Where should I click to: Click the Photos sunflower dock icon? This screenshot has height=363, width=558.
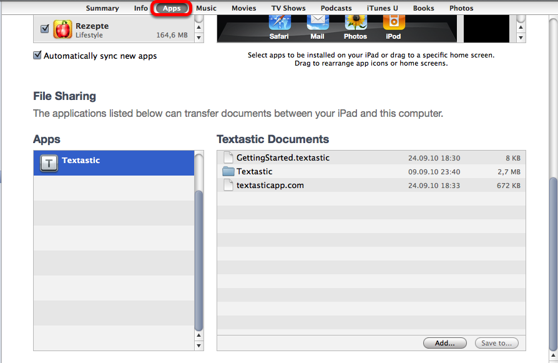point(356,24)
